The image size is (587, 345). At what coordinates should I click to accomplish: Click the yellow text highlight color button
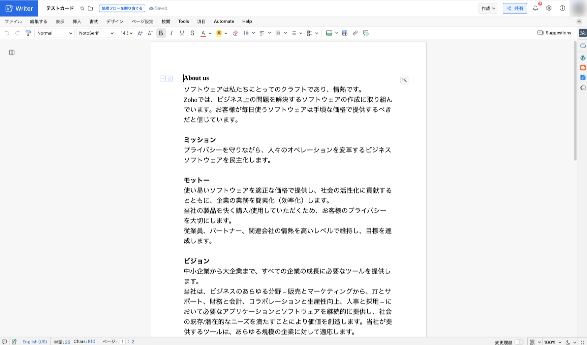click(x=219, y=33)
